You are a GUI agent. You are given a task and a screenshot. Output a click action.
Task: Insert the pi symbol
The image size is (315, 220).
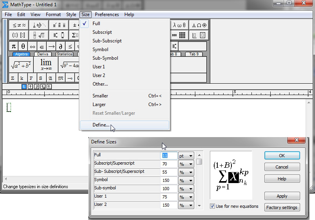14,46
